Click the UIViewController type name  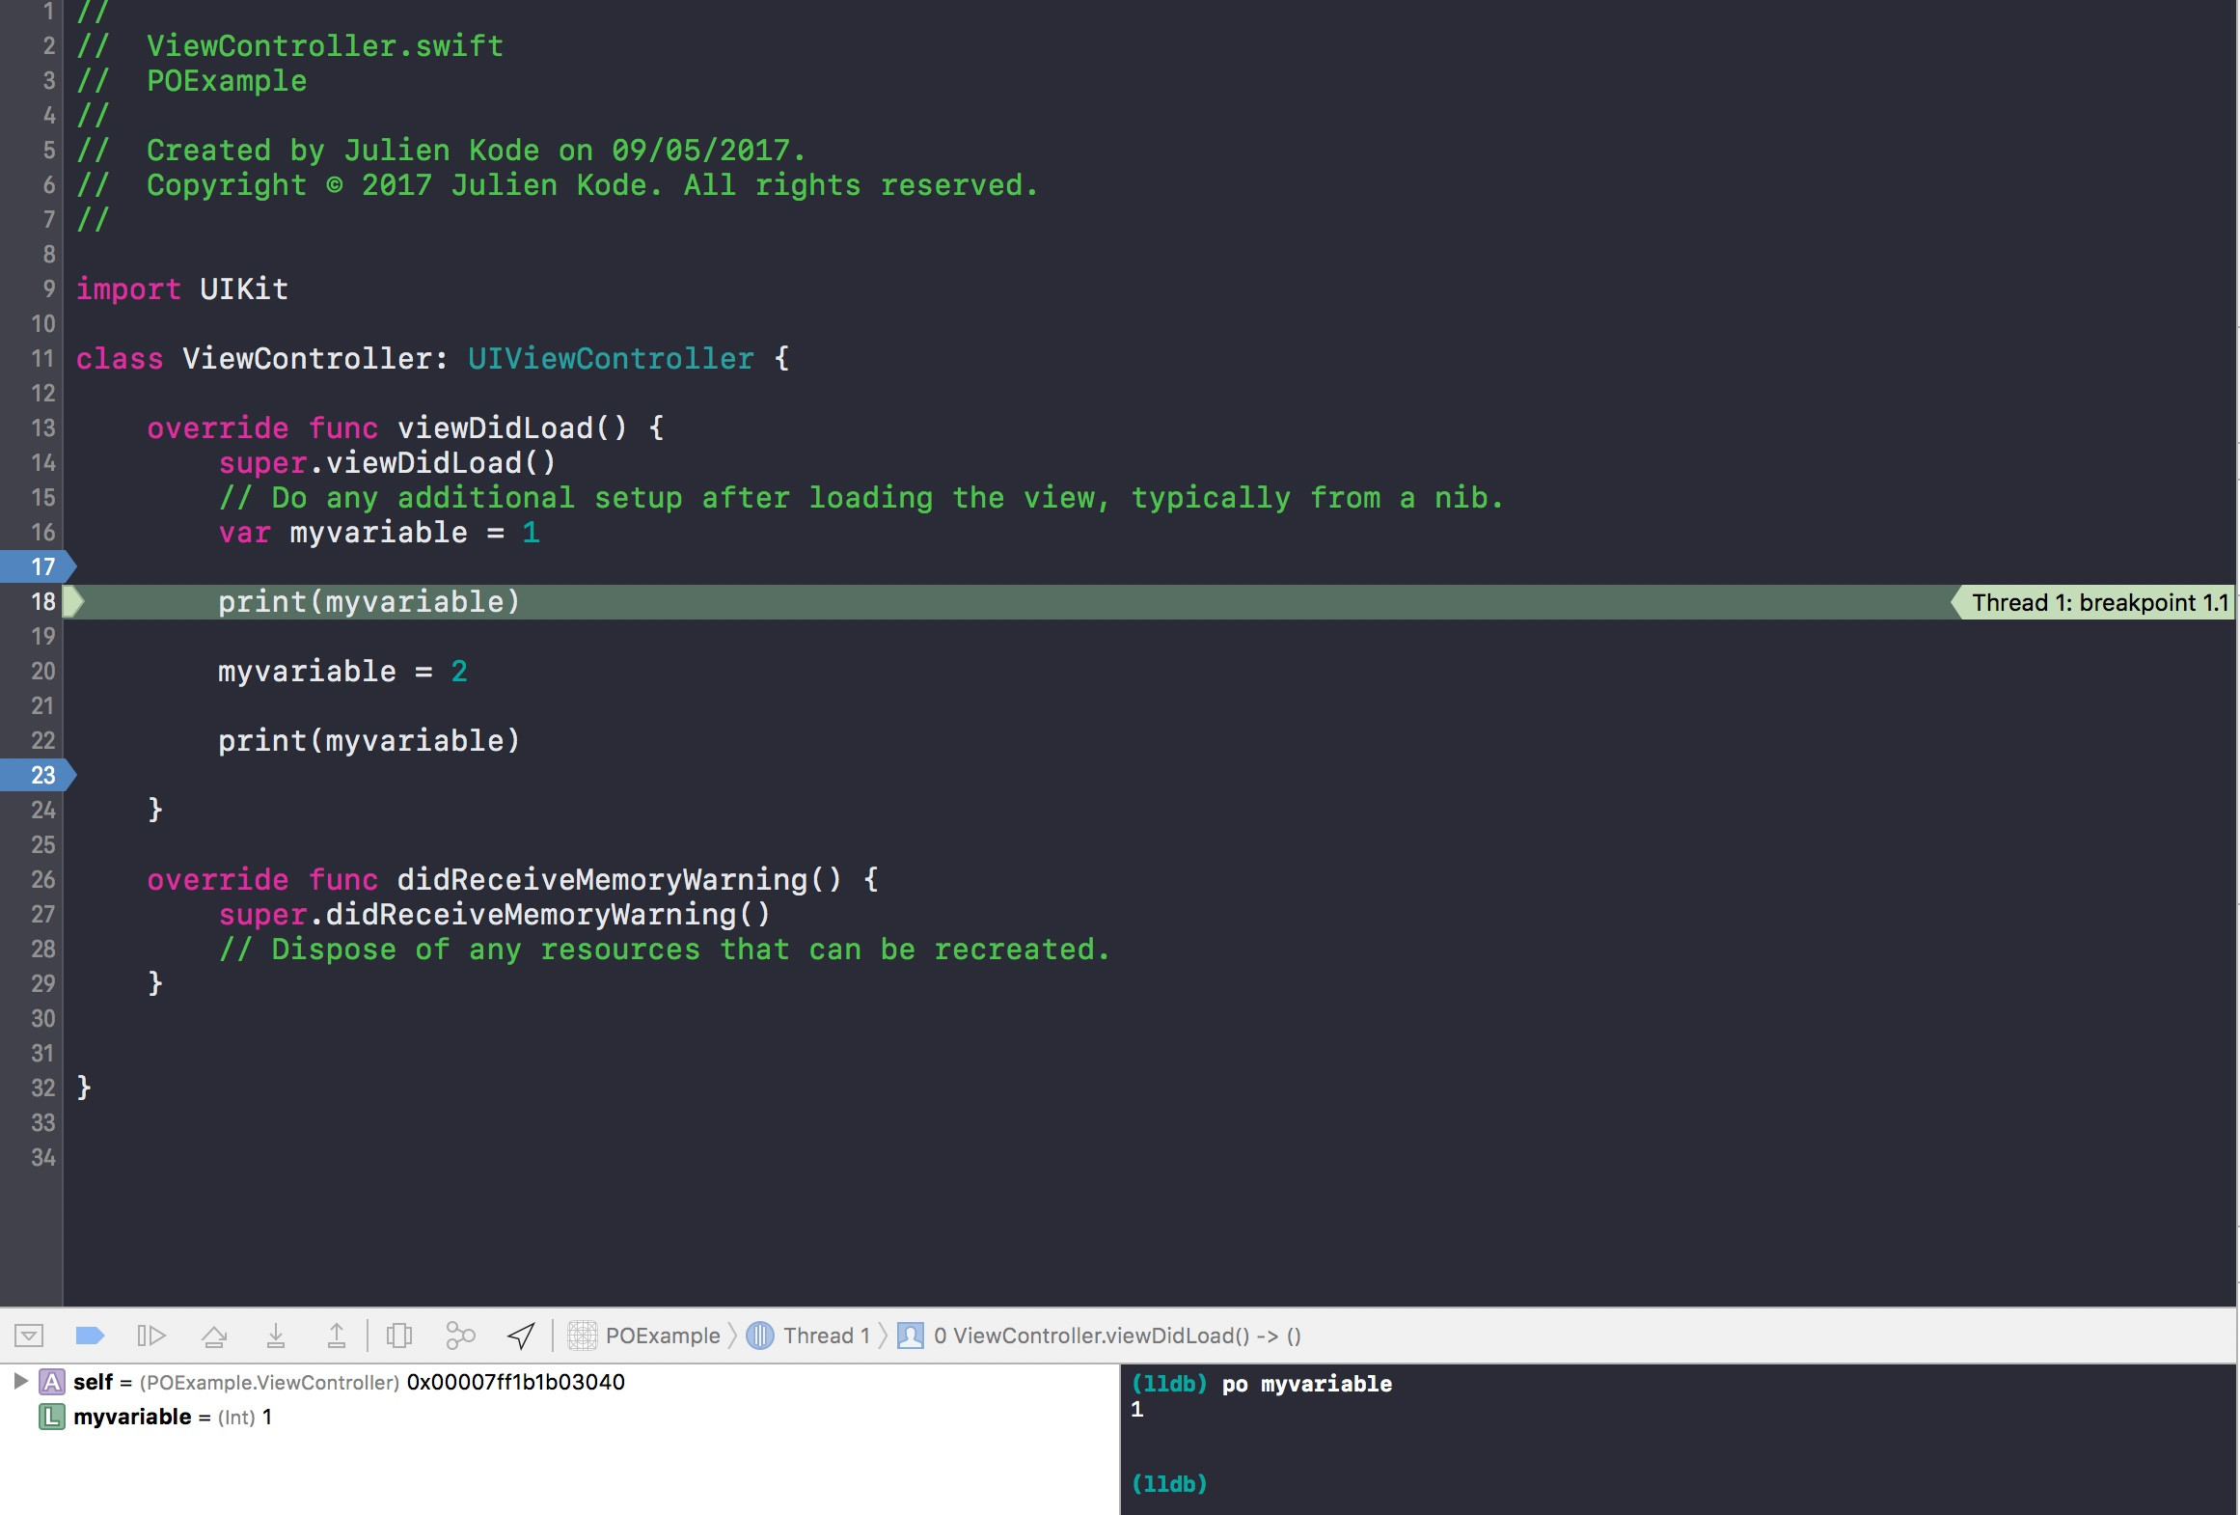(x=611, y=358)
